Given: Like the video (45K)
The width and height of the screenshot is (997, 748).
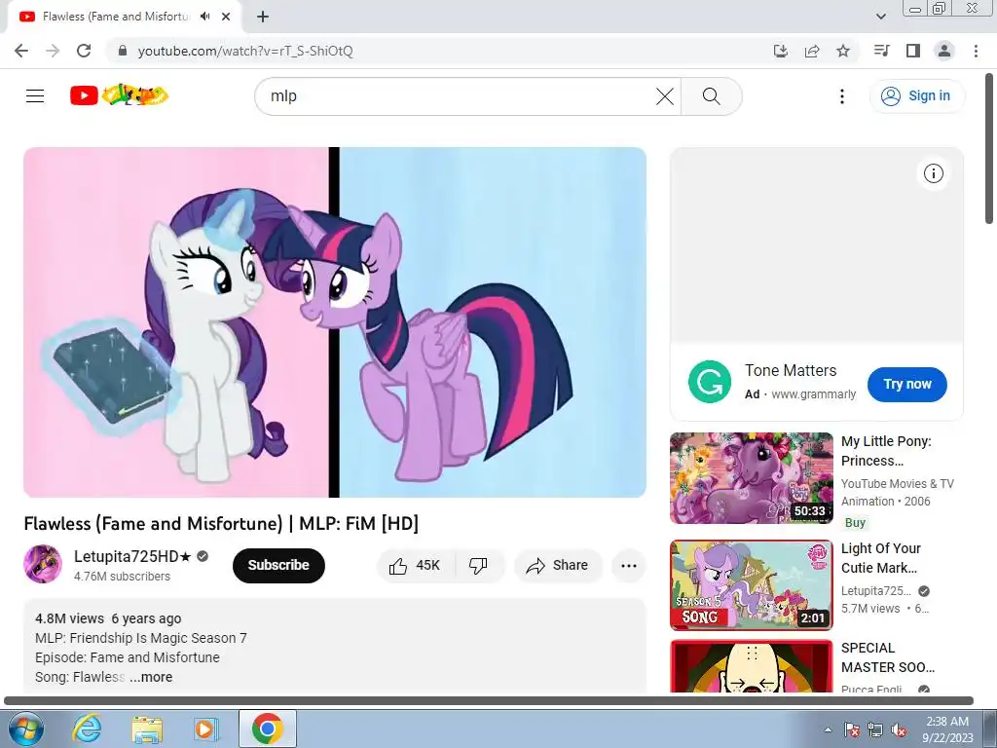Looking at the screenshot, I should 416,566.
